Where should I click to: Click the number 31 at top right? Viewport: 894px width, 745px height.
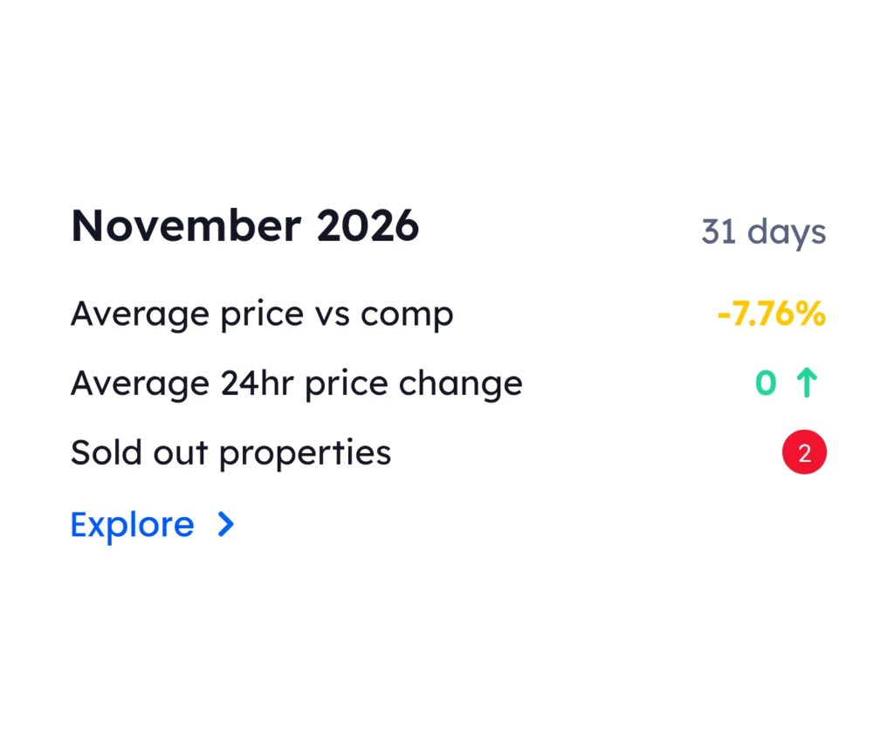719,232
